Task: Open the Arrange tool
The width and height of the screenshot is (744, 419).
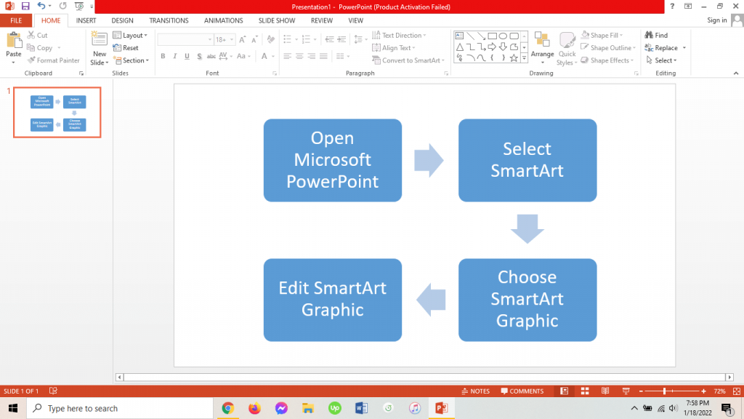Action: click(x=542, y=47)
